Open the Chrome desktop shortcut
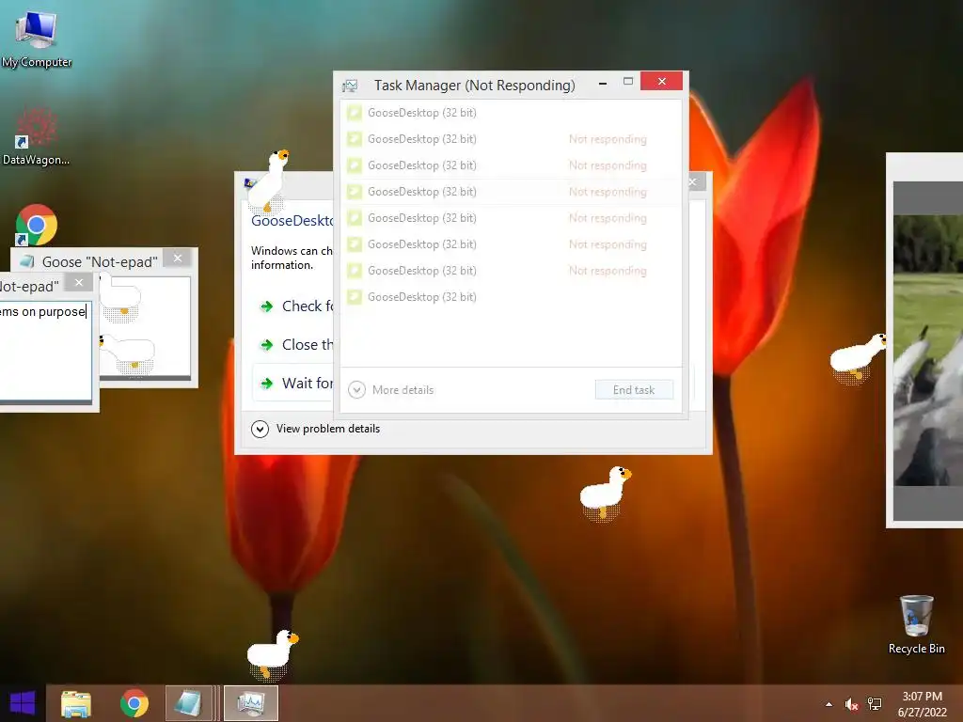Image resolution: width=963 pixels, height=722 pixels. point(37,225)
